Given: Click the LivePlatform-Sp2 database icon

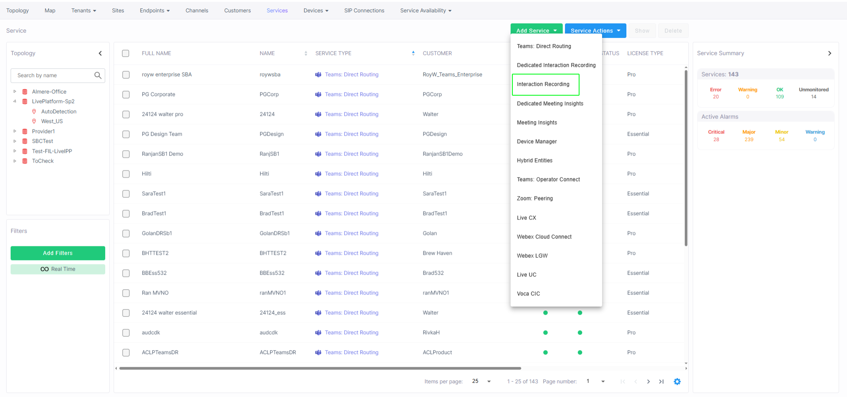Looking at the screenshot, I should pos(25,102).
